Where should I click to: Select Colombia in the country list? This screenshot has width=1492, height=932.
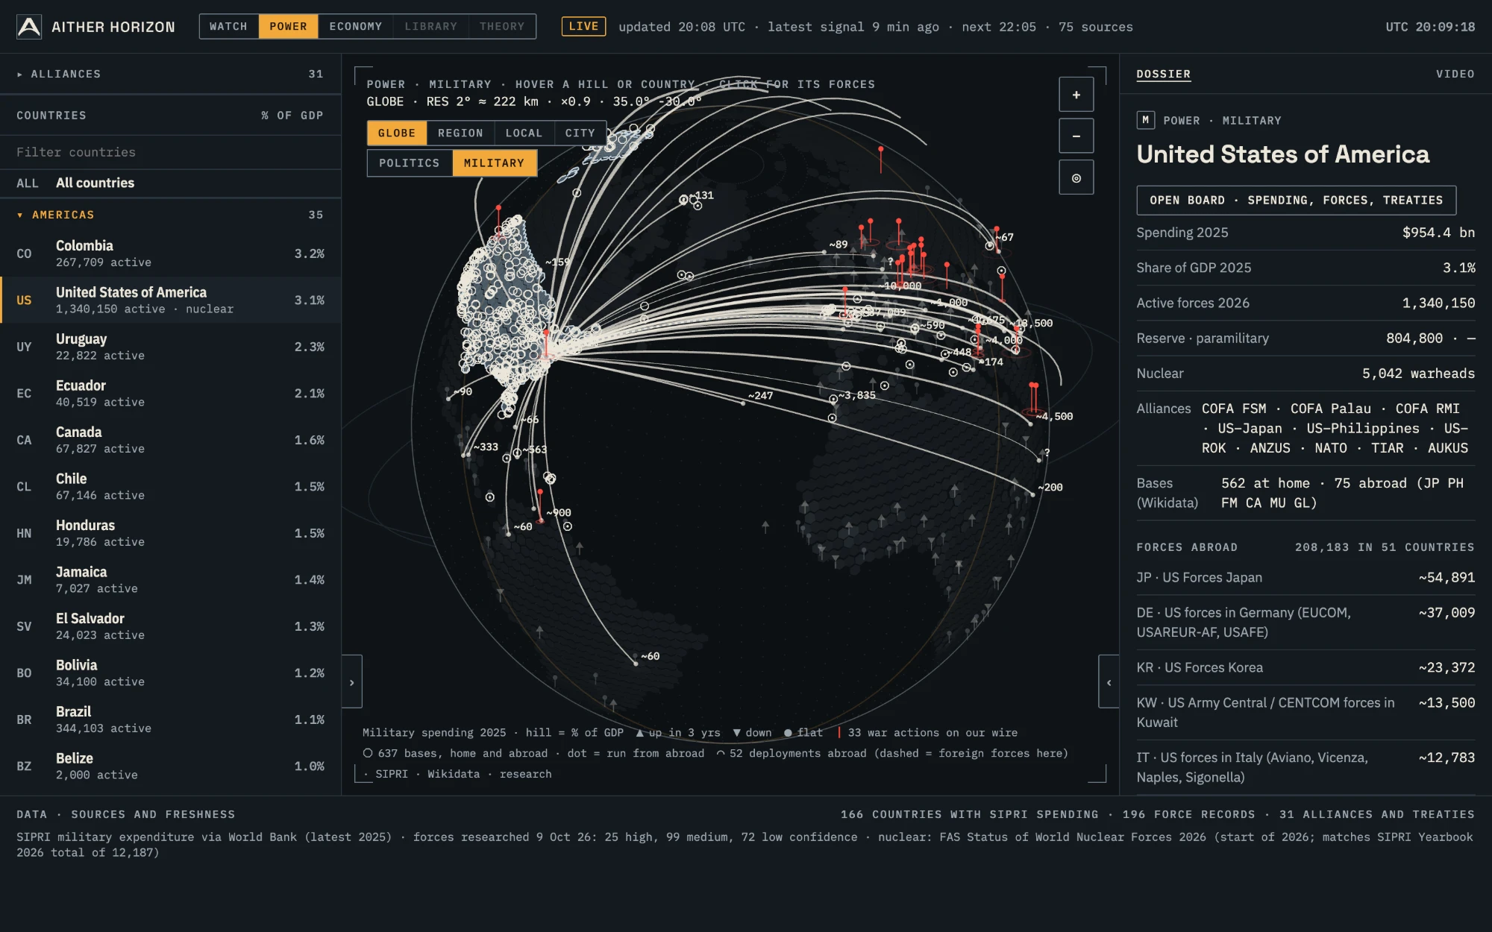point(171,254)
